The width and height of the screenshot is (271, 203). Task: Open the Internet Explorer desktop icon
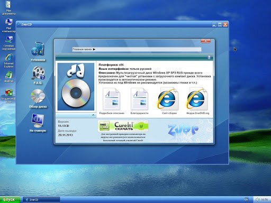pos(8,61)
